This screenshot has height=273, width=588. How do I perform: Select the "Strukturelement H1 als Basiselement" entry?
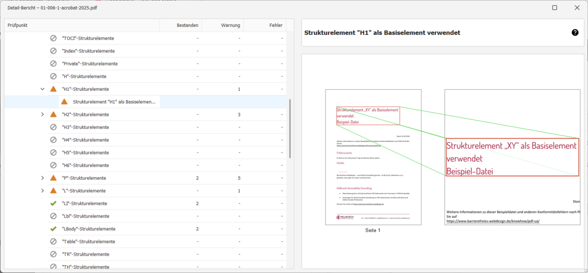[x=113, y=102]
